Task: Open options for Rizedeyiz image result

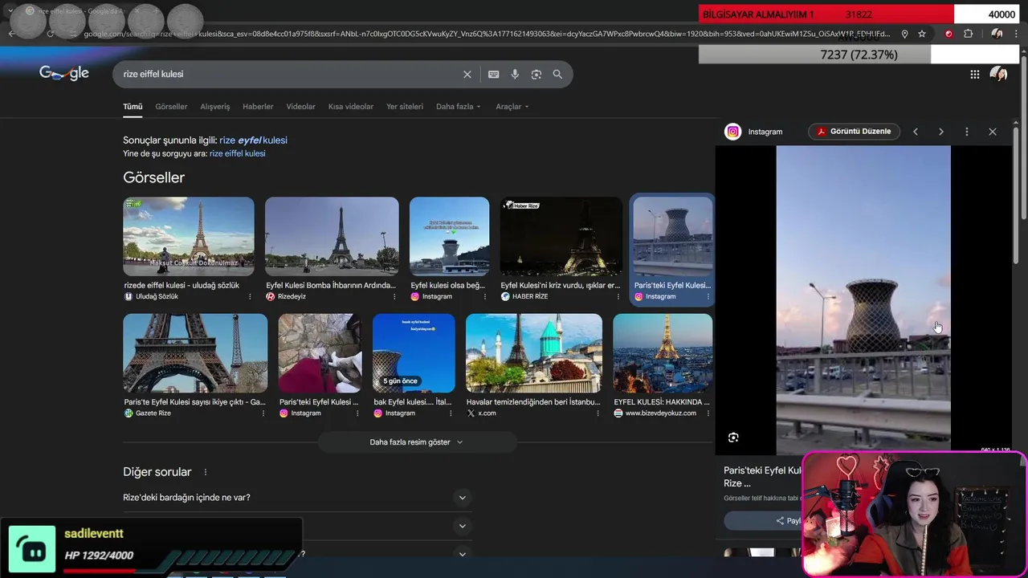Action: pyautogui.click(x=394, y=296)
